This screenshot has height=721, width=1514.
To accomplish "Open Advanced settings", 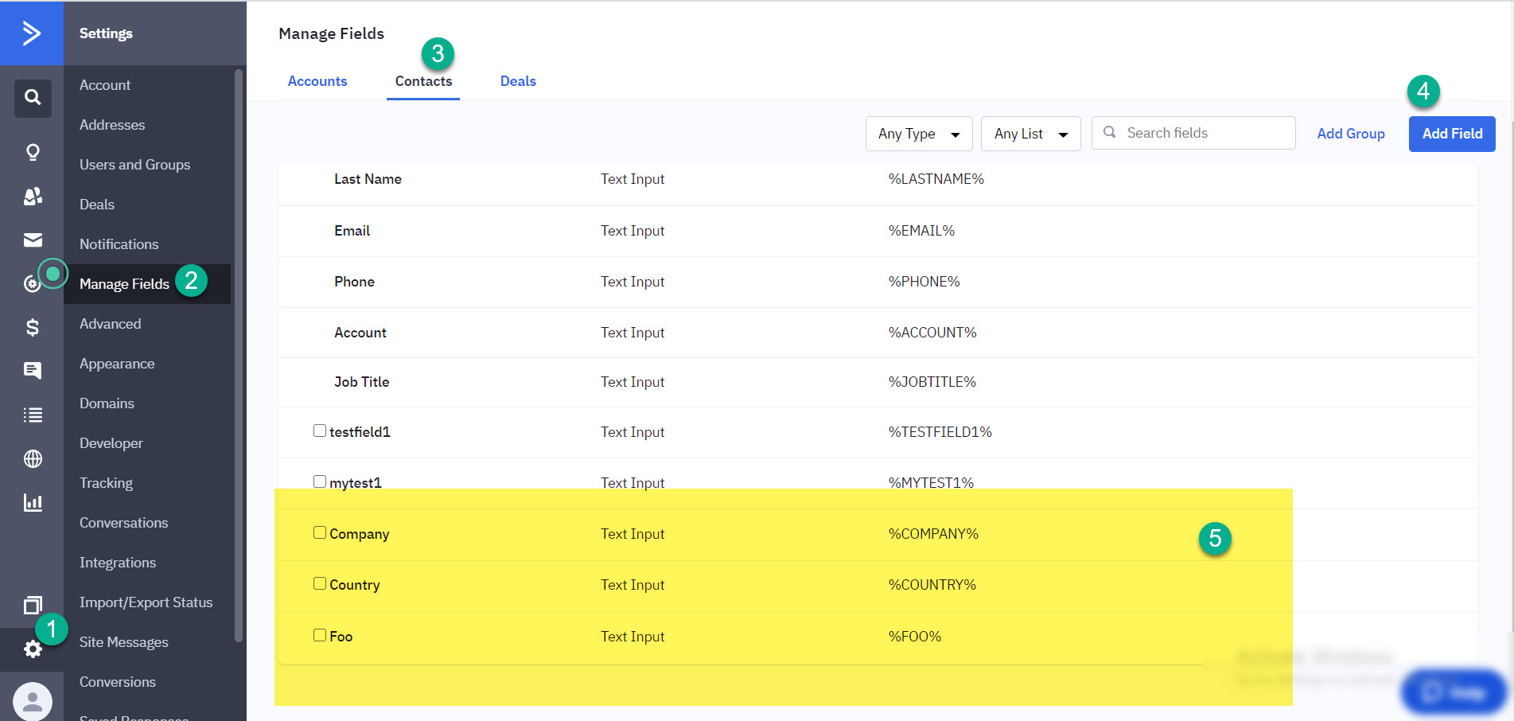I will (110, 324).
